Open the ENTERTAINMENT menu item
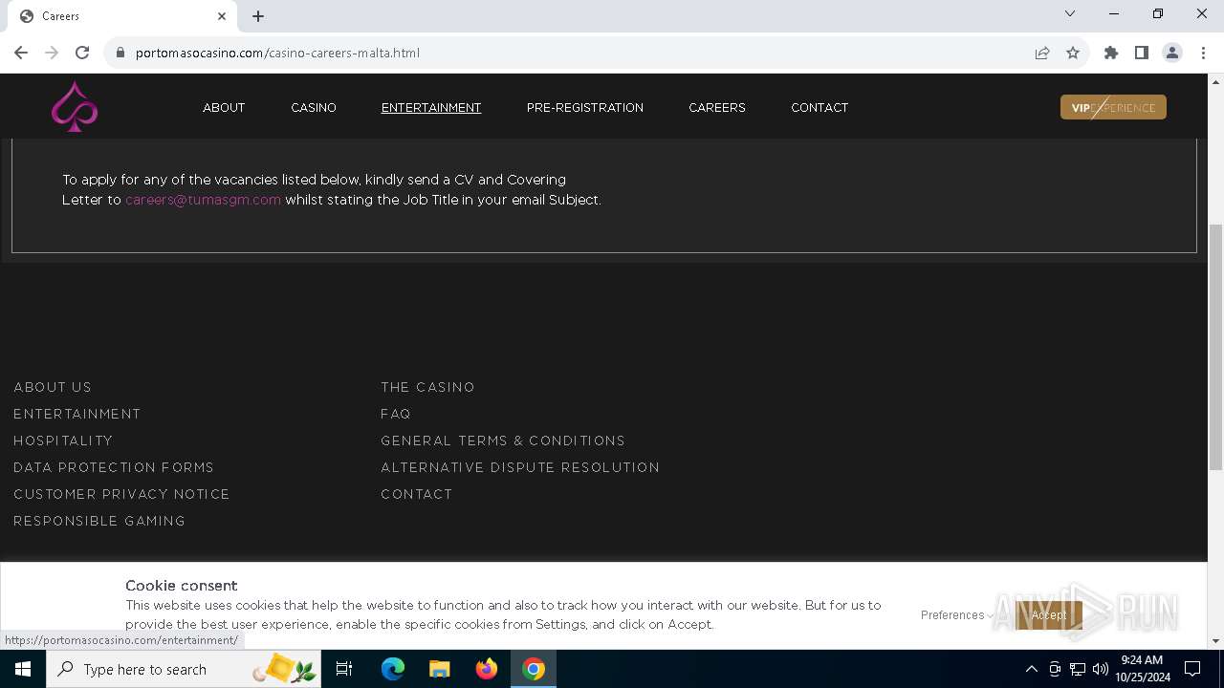Viewport: 1224px width, 688px height. pyautogui.click(x=431, y=108)
